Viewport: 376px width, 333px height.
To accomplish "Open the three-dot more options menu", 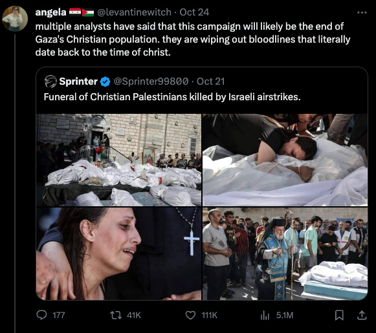I will pyautogui.click(x=362, y=13).
